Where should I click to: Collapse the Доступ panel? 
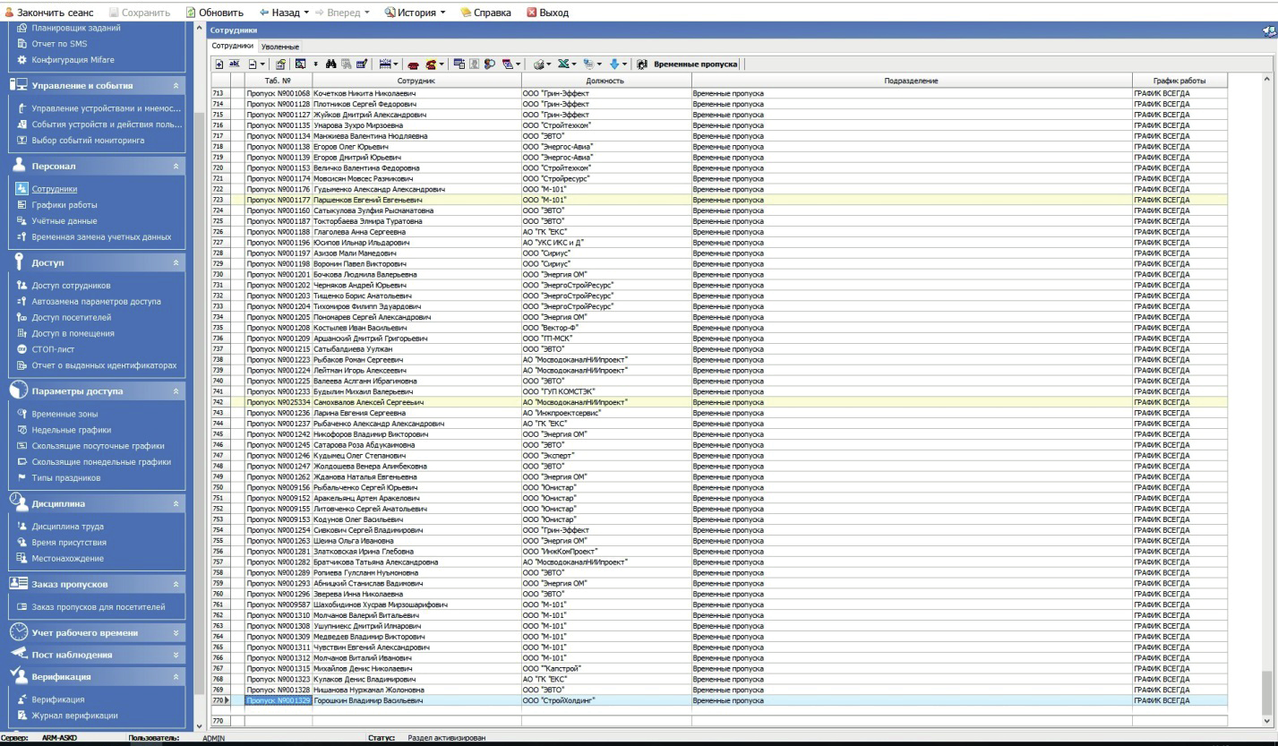pyautogui.click(x=176, y=263)
